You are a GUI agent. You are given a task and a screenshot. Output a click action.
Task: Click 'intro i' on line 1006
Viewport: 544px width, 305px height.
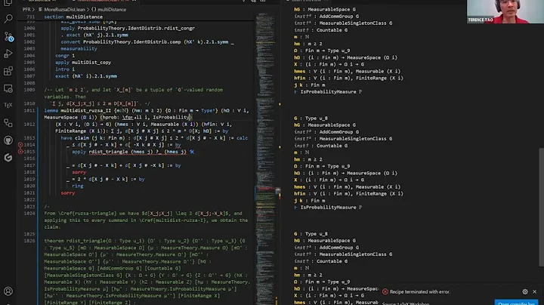pos(65,69)
